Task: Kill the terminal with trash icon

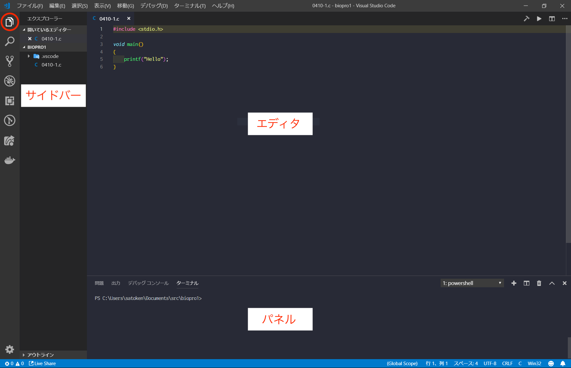Action: point(539,283)
